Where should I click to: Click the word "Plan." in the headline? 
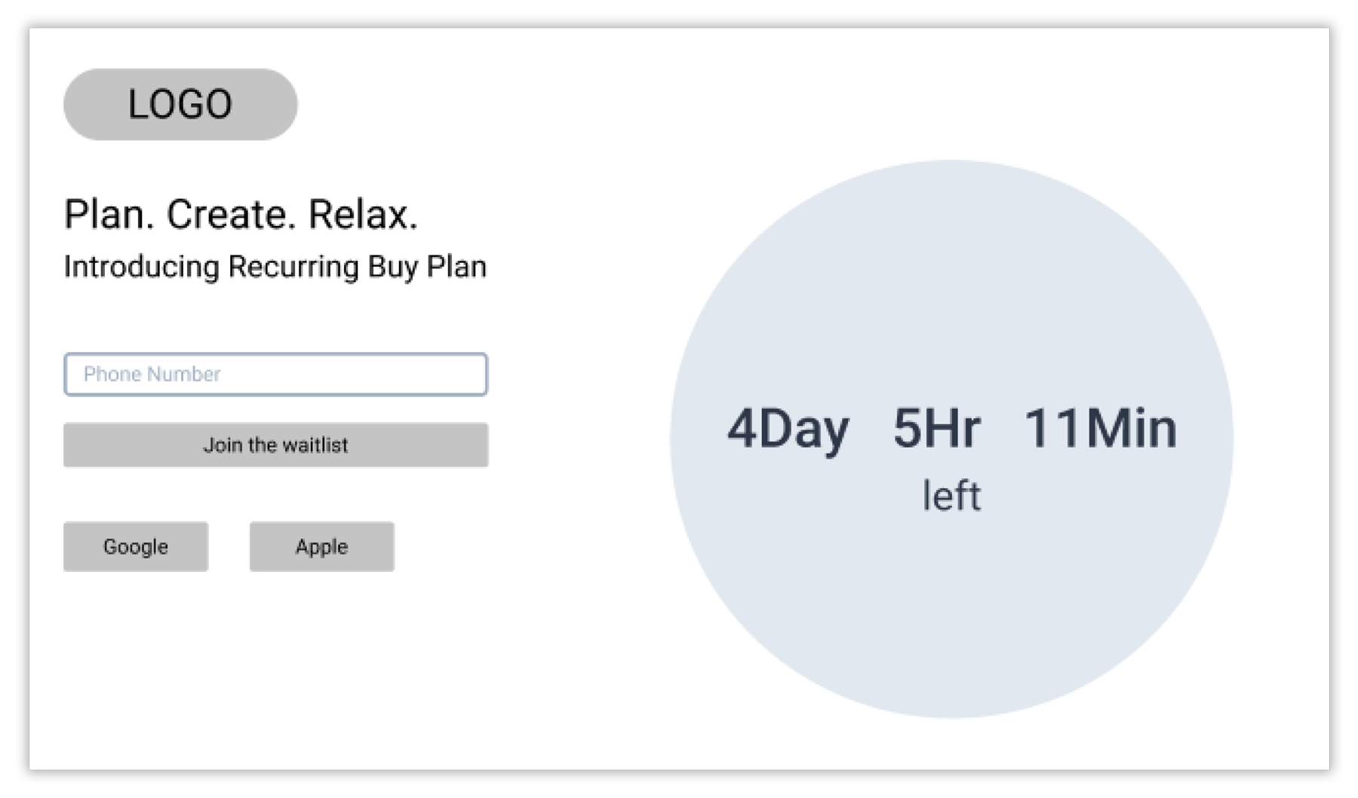pyautogui.click(x=109, y=215)
